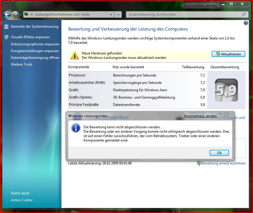Go back with the blue arrow button

pyautogui.click(x=7, y=15)
